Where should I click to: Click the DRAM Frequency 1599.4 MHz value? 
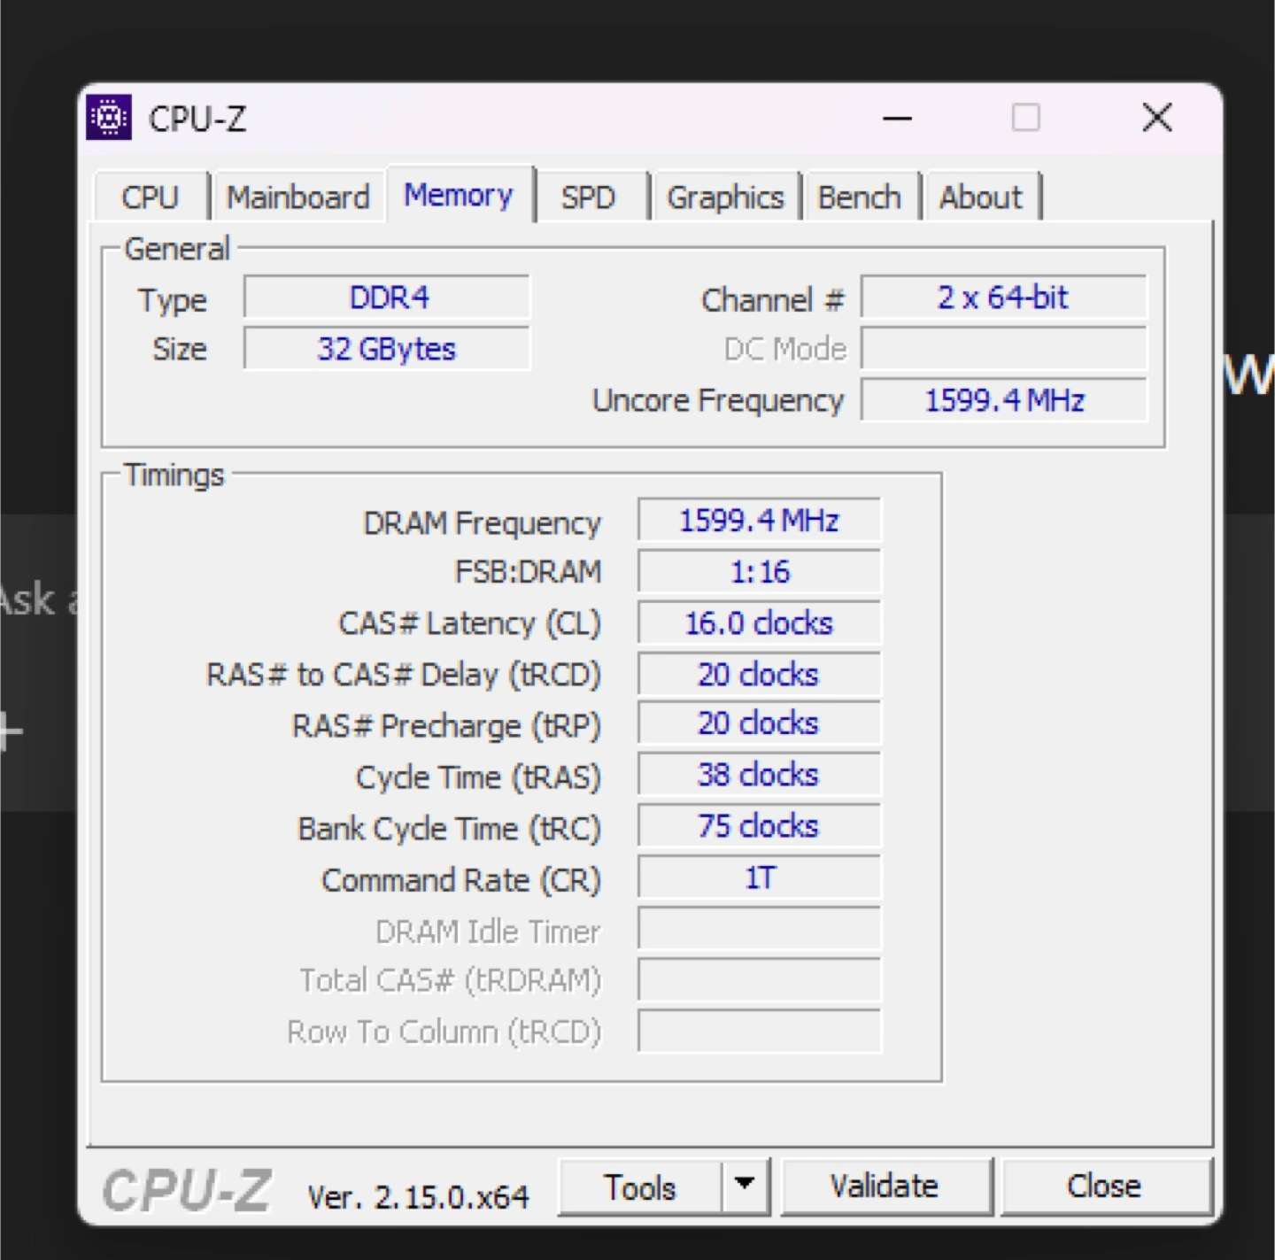coord(759,520)
